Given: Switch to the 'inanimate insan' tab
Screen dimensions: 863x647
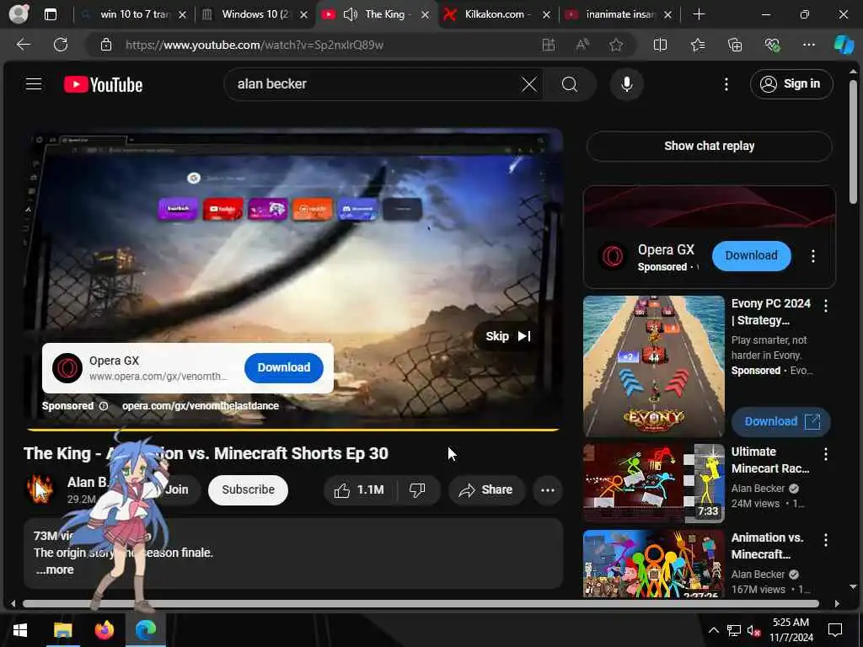Looking at the screenshot, I should (x=619, y=14).
